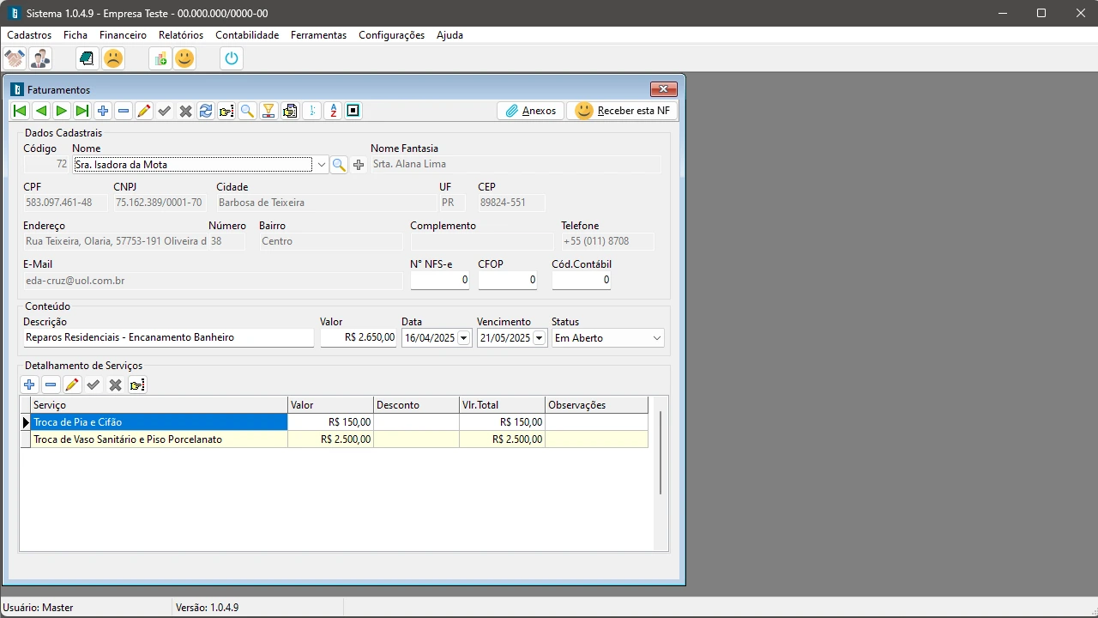The height and width of the screenshot is (618, 1098).
Task: Sort alphabetically with A-Z icon
Action: (x=333, y=111)
